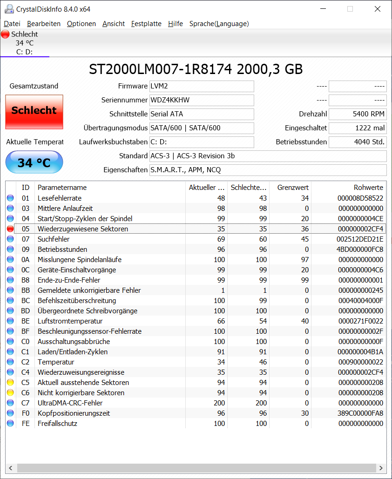
Task: Click the blue dot for Kopfpositionierungszeit
Action: click(10, 413)
